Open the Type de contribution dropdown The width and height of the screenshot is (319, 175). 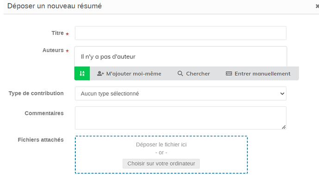tap(181, 93)
